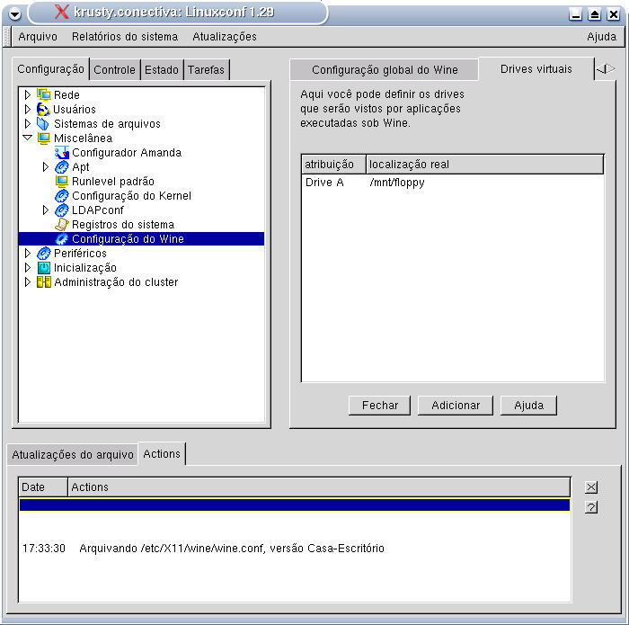
Task: Click the atribuição column header
Action: coord(333,165)
